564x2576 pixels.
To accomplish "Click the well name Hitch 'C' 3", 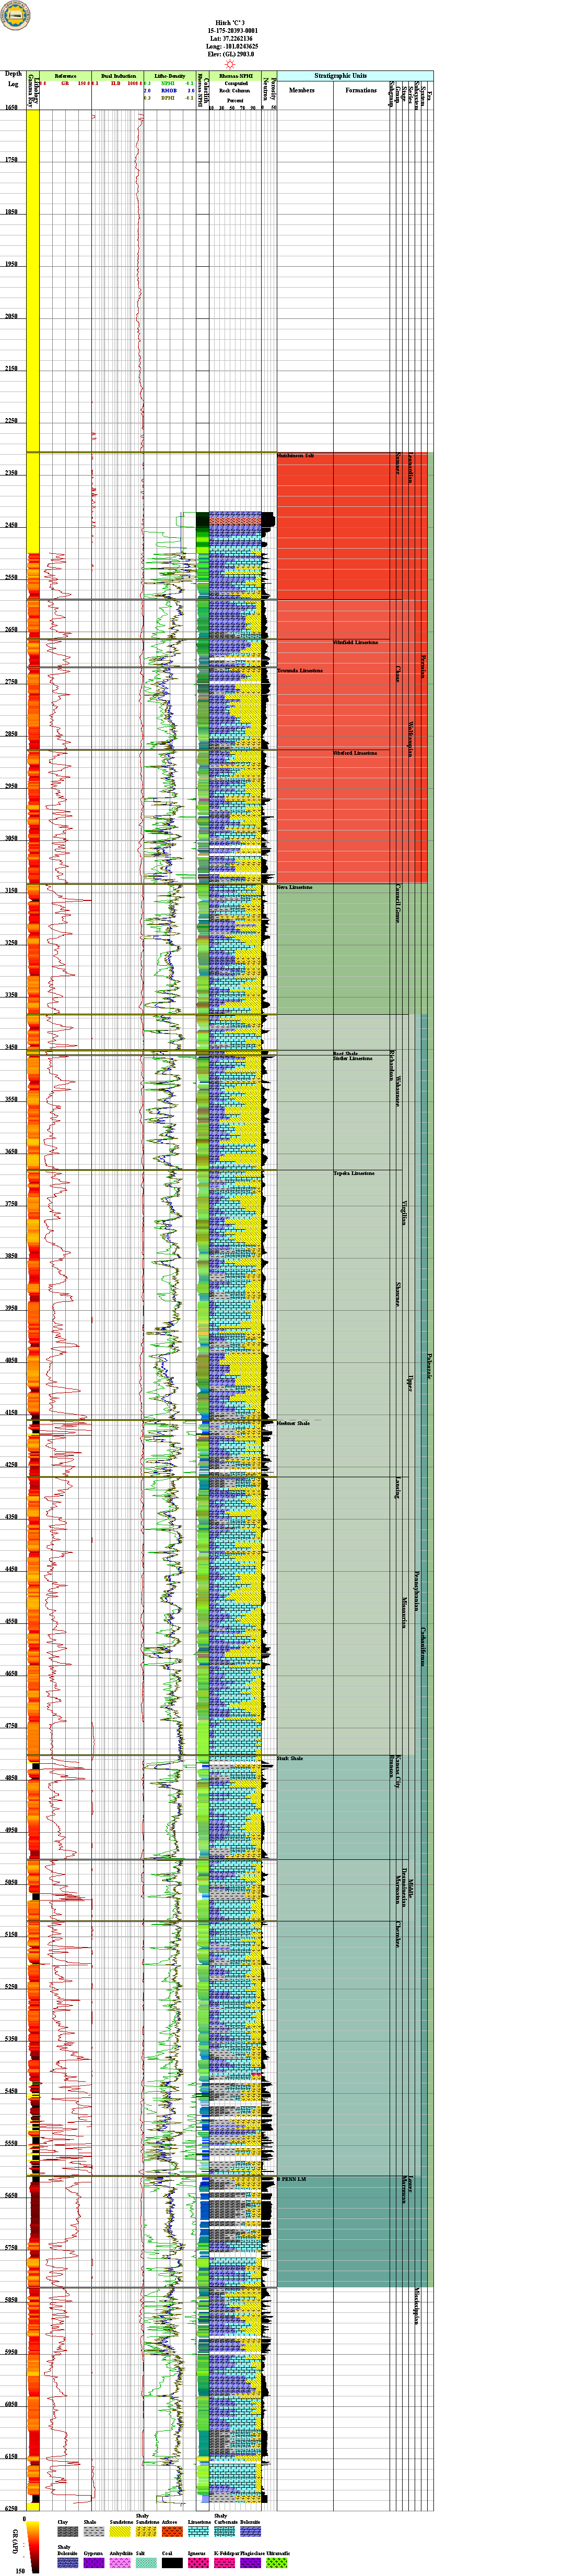I will click(229, 22).
